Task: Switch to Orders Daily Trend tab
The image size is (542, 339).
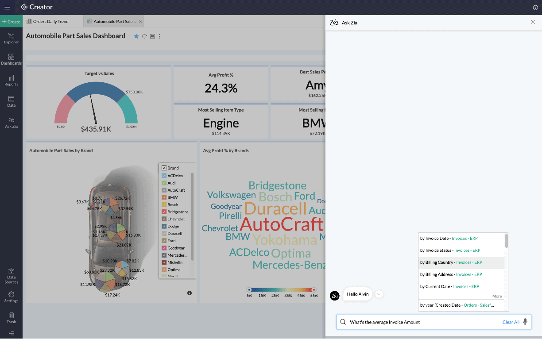Action: (x=50, y=21)
